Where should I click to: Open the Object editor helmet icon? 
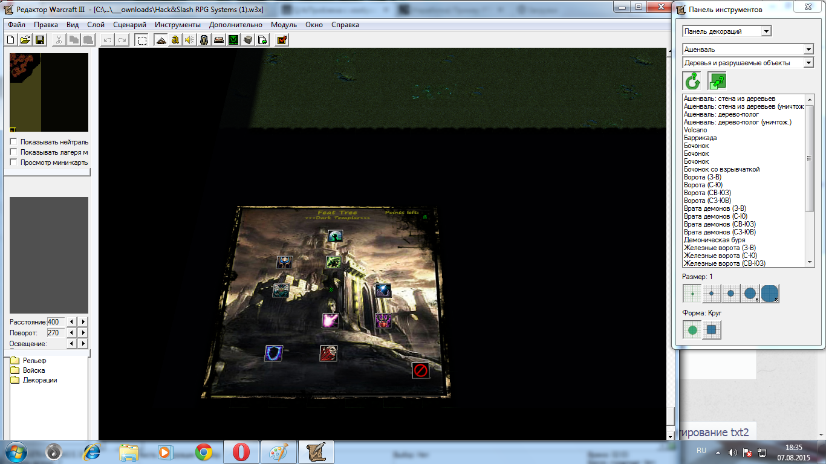coord(204,40)
